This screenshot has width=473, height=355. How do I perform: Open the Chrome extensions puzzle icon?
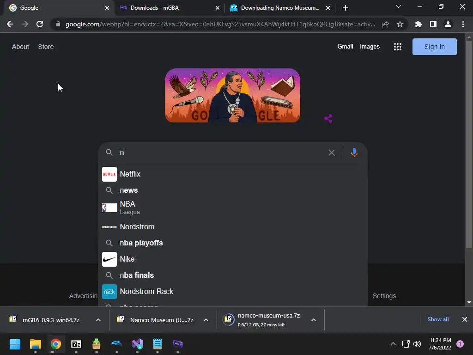pos(418,24)
